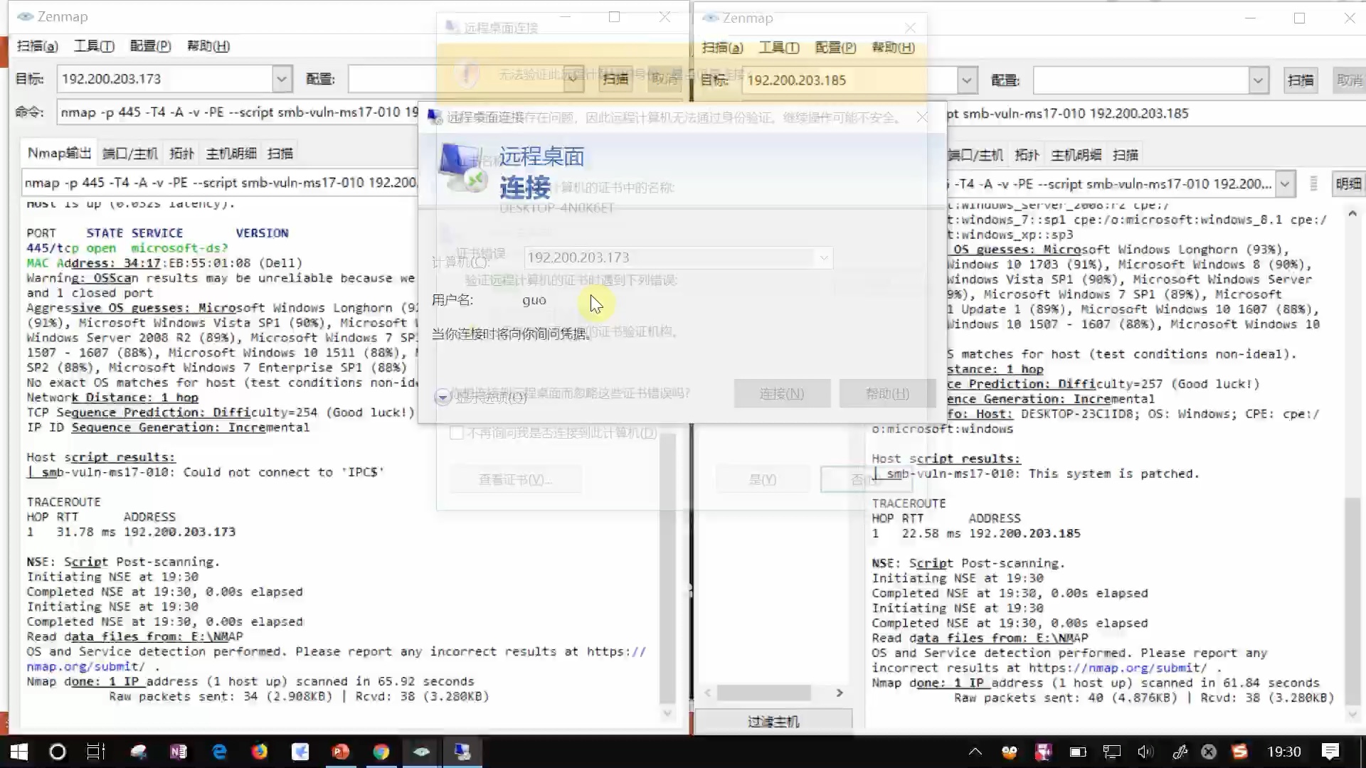
Task: Open volume control tray icon
Action: pyautogui.click(x=1145, y=752)
